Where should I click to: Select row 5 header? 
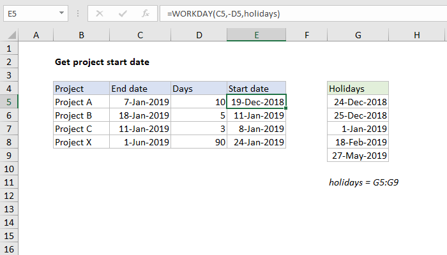[x=10, y=102]
